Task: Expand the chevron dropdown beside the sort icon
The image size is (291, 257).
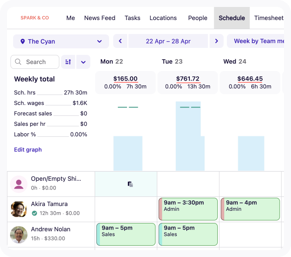Action: tap(83, 62)
